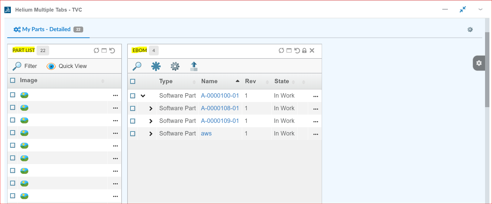Tick the select-all checkbox in EBOM header
The height and width of the screenshot is (204, 492).
[133, 81]
